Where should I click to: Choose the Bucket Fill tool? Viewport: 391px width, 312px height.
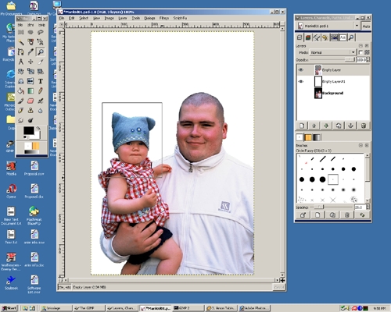pyautogui.click(x=21, y=91)
